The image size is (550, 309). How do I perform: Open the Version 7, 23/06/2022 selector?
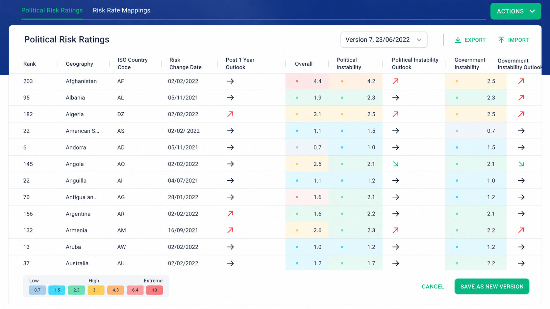384,40
